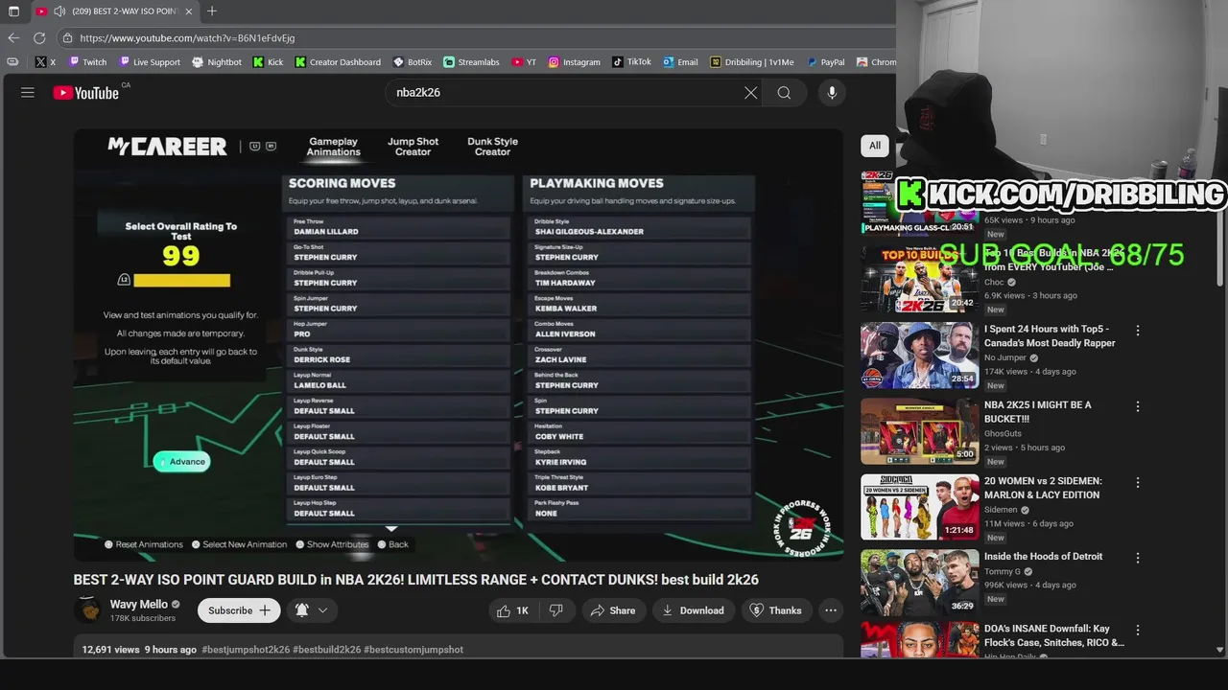The width and height of the screenshot is (1228, 690).
Task: Open the Live Support bookmark
Action: (x=150, y=62)
